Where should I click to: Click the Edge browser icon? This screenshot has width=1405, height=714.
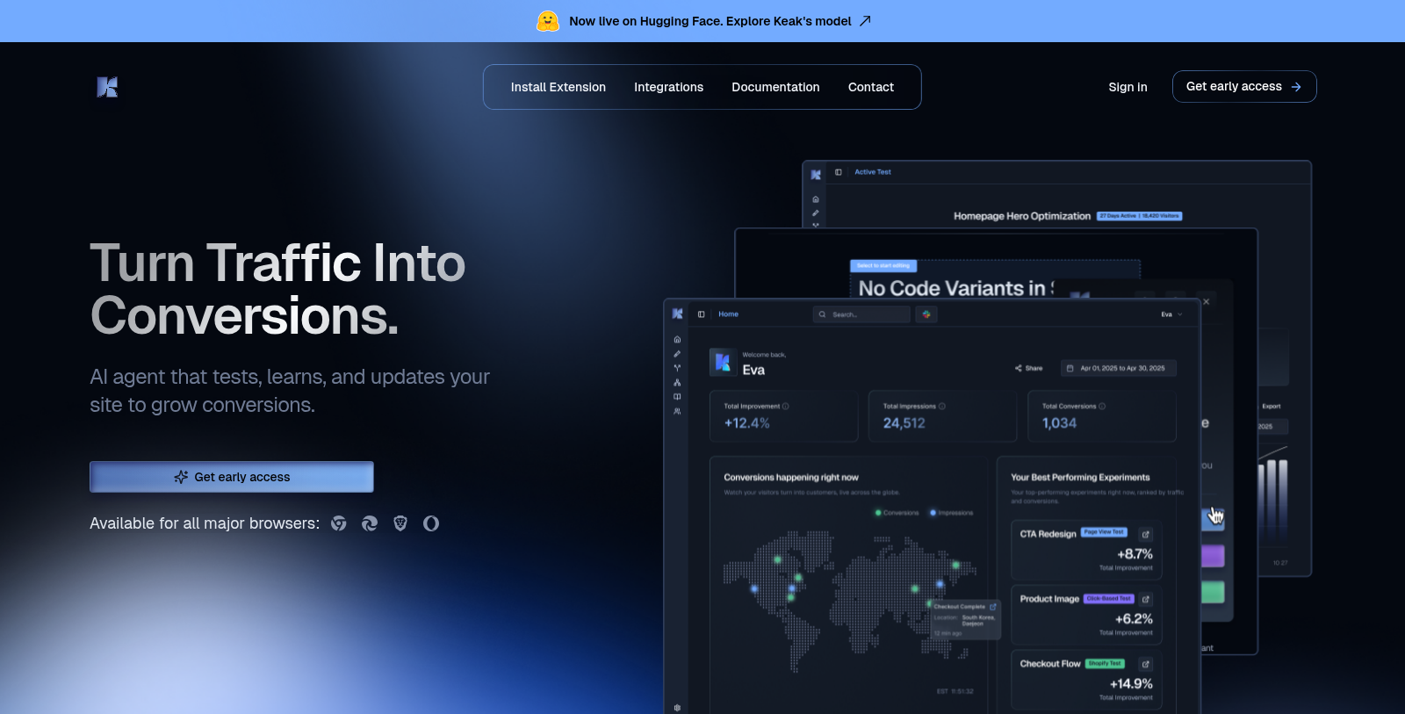[370, 523]
